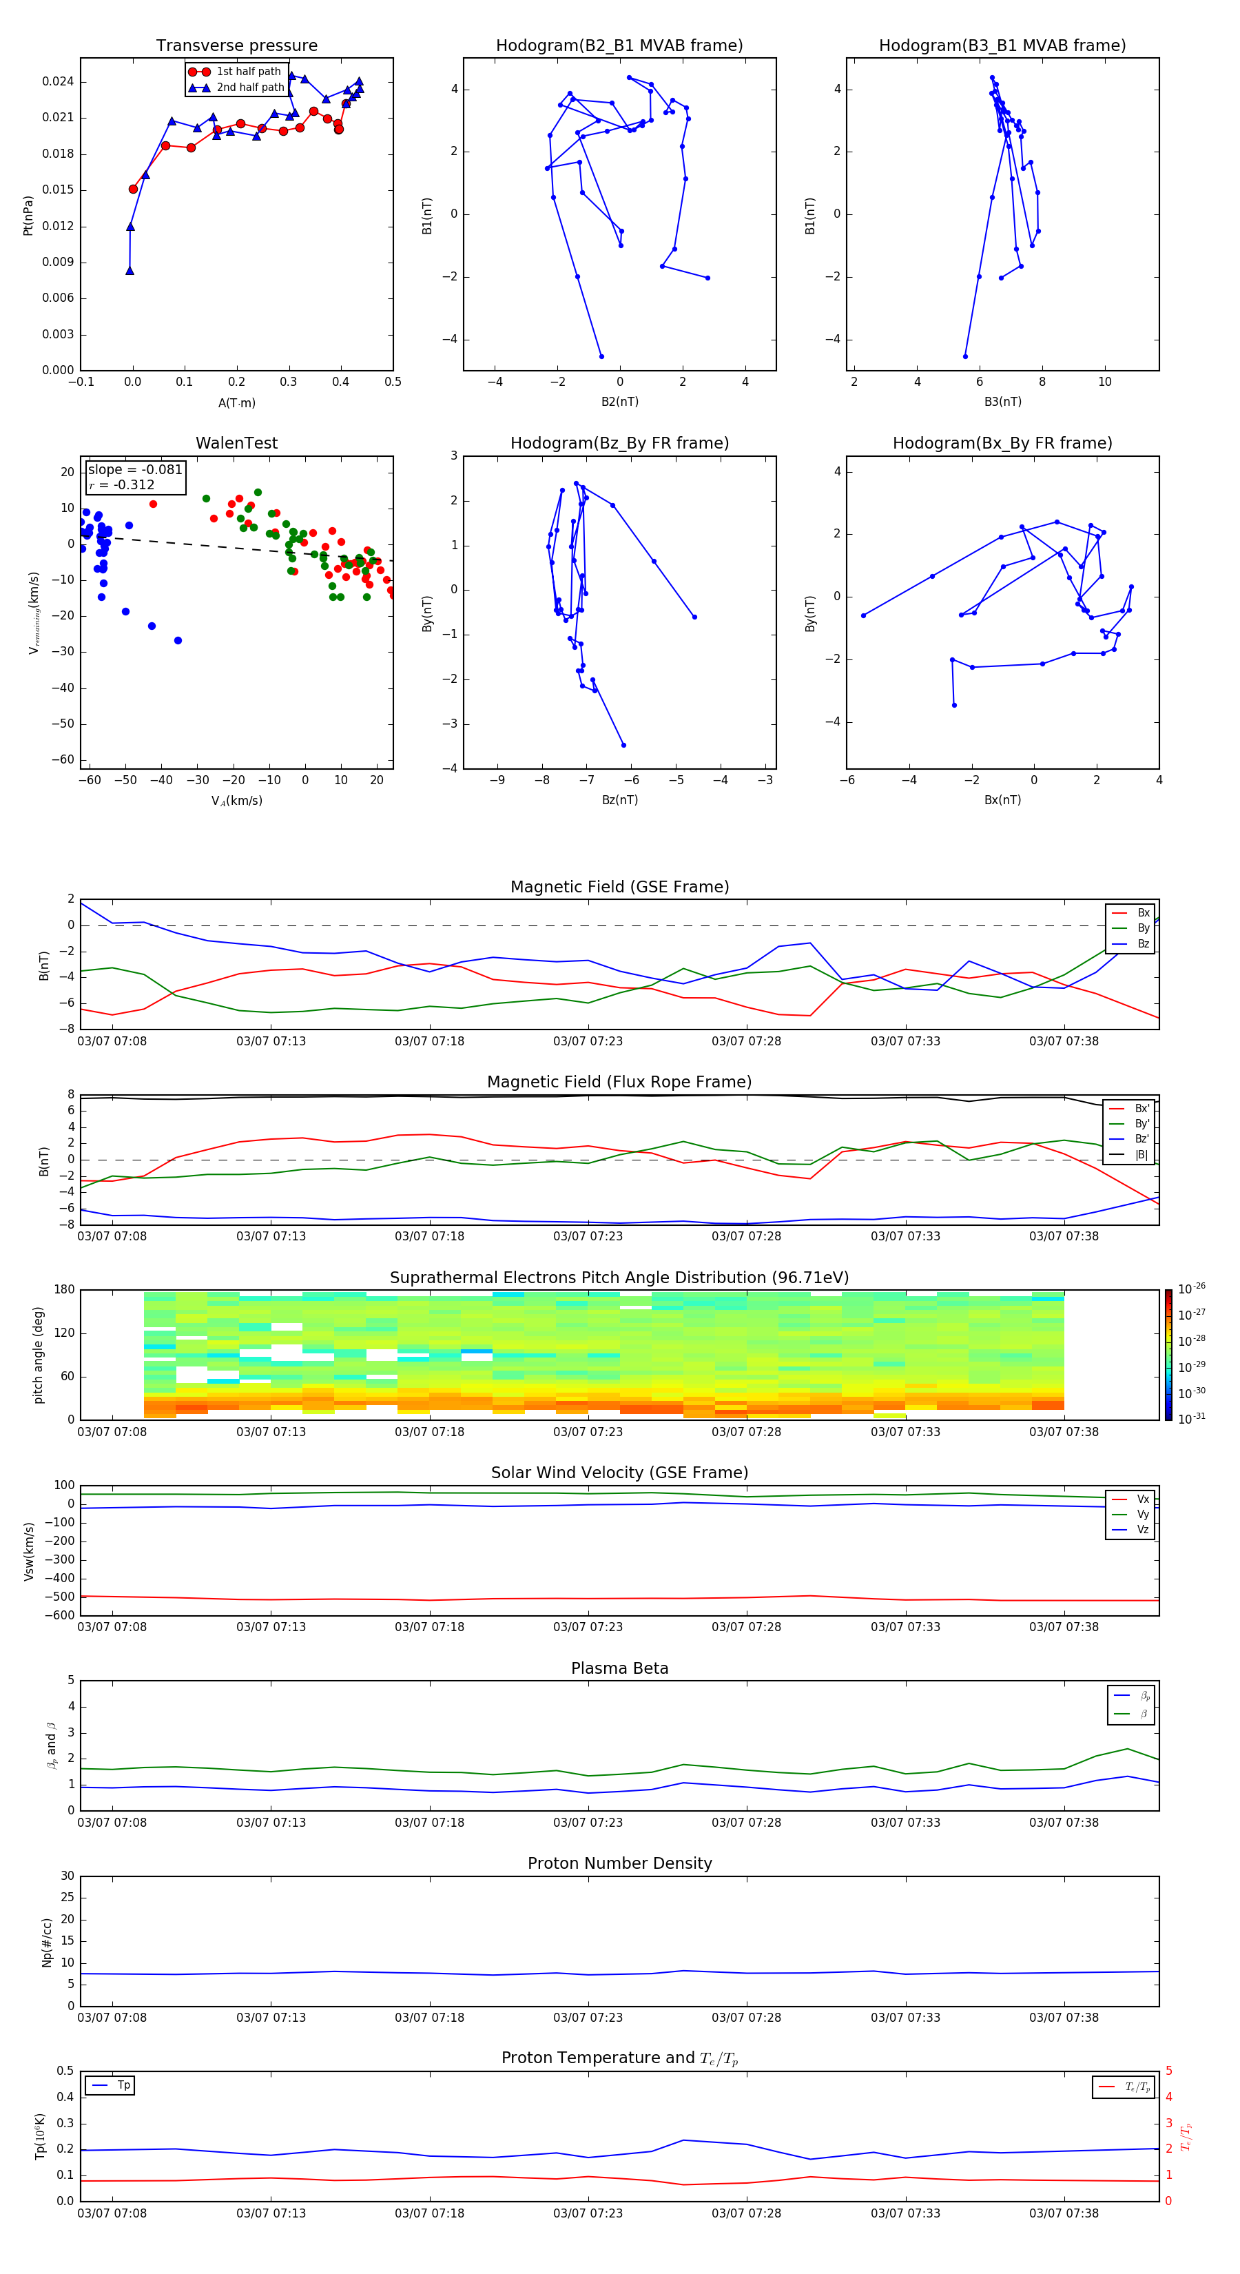Viewport: 1240px width, 2274px height.
Task: Click the "A(T·m)" x-axis label
Action: (236, 402)
